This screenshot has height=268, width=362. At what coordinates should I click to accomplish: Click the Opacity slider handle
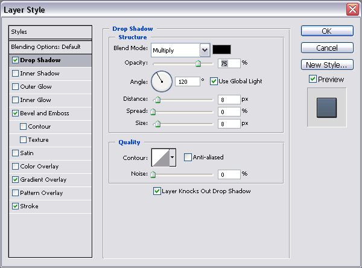pyautogui.click(x=198, y=63)
